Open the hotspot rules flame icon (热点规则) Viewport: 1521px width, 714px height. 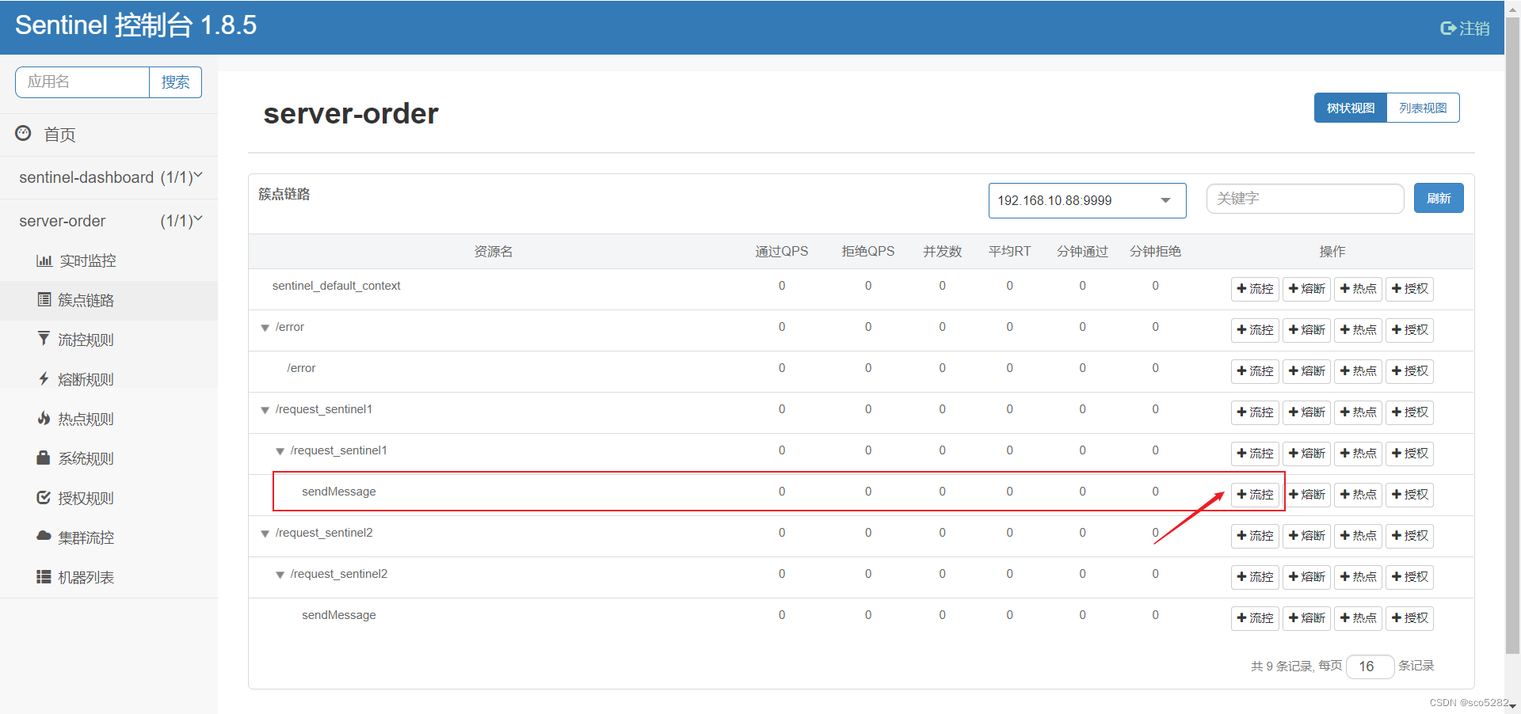(x=44, y=418)
